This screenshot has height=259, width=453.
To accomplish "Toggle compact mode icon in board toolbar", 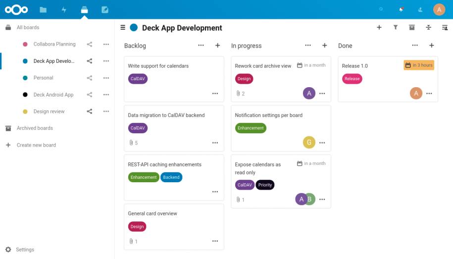I will [428, 27].
